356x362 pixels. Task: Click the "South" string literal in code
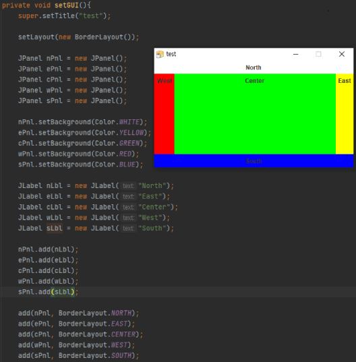(x=152, y=228)
